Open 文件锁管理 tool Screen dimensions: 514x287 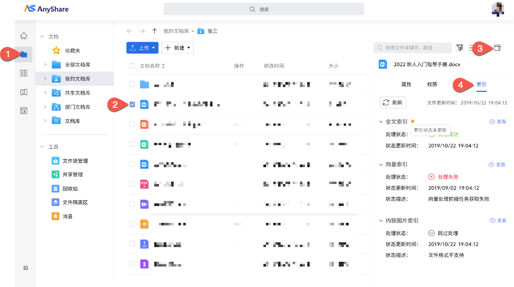coord(70,161)
